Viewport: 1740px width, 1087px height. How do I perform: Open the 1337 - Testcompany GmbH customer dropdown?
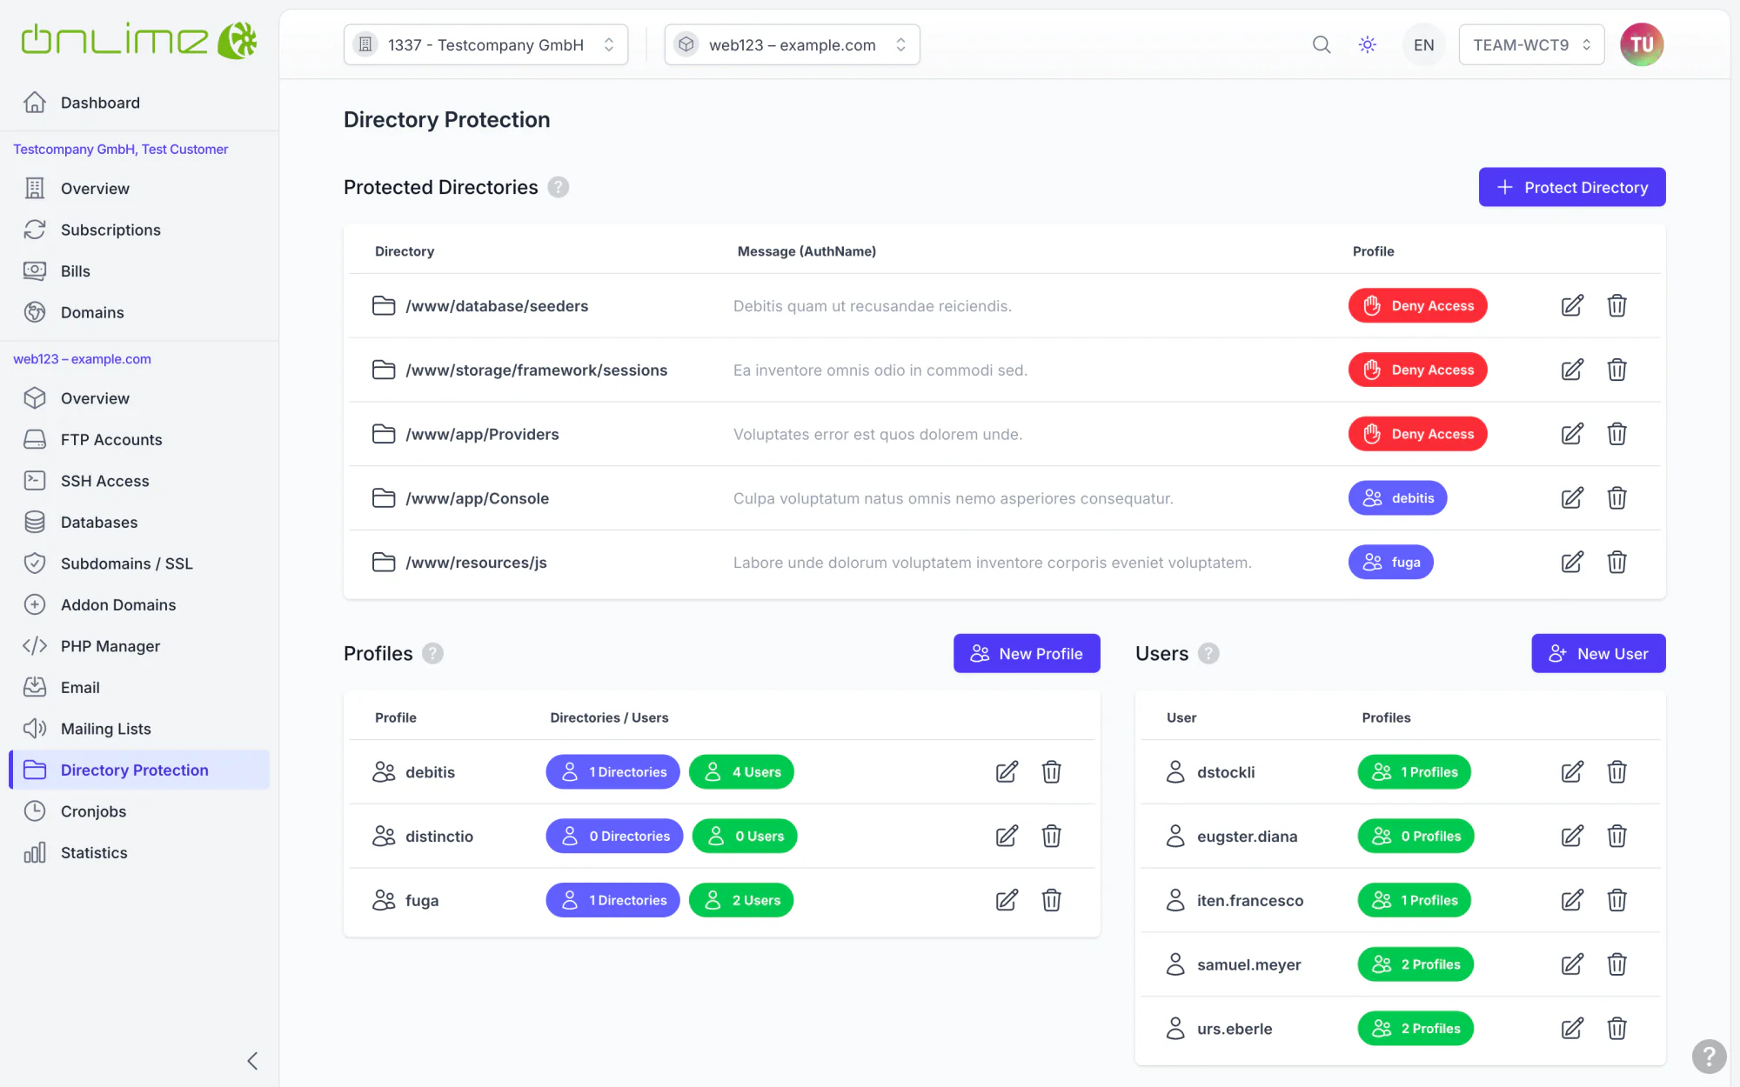point(485,44)
